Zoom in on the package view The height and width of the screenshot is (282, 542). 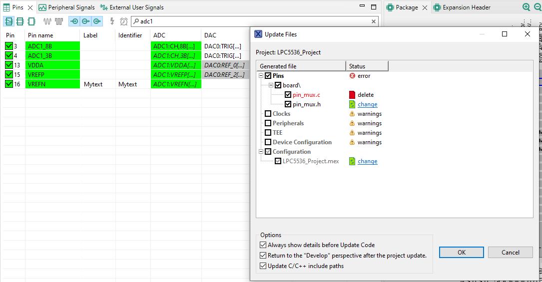click(526, 7)
